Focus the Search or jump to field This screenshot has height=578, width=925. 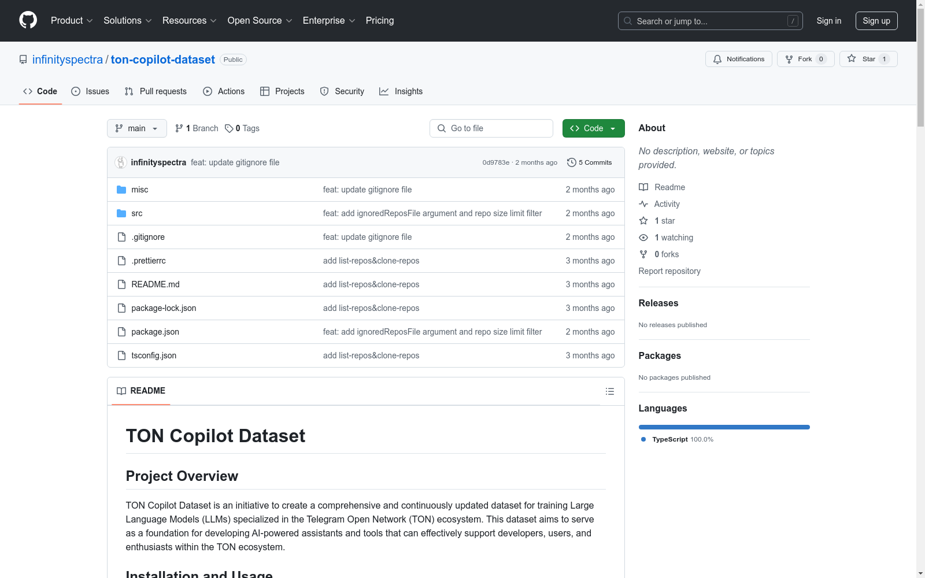click(x=711, y=21)
